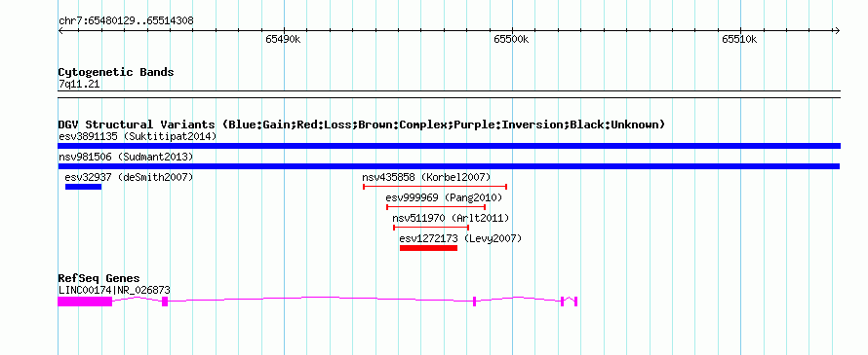Click the red esv999969 loss interval line
This screenshot has height=355, width=868.
point(436,207)
